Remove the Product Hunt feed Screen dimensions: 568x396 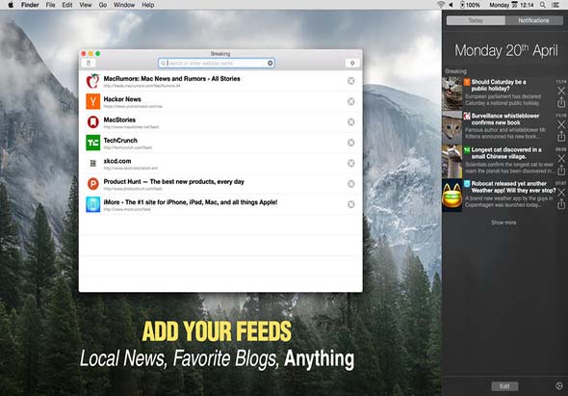click(x=351, y=184)
